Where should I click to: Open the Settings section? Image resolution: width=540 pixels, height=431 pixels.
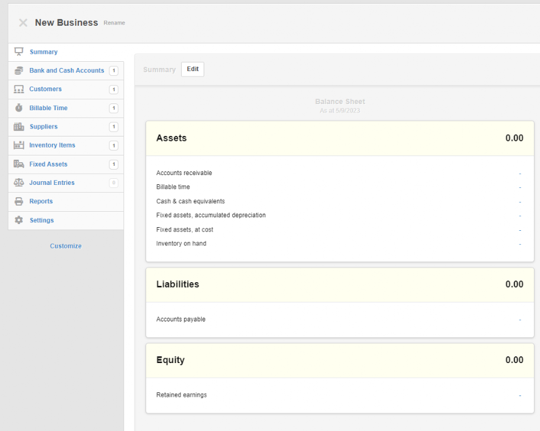click(66, 220)
